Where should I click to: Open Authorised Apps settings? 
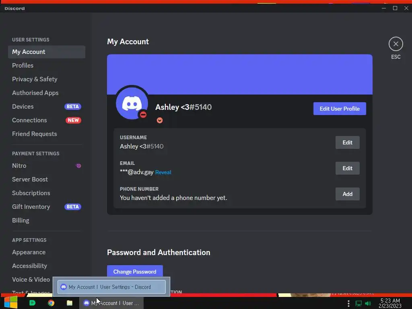pos(47,93)
